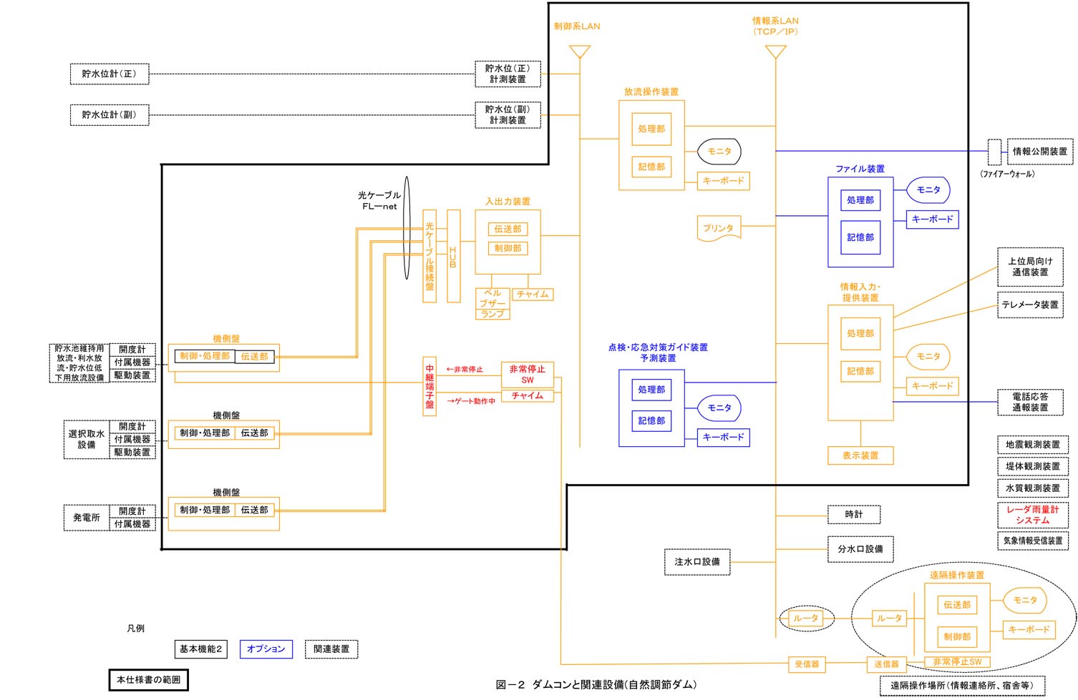Select the プリンタ document shape
The width and height of the screenshot is (1078, 700).
(719, 229)
